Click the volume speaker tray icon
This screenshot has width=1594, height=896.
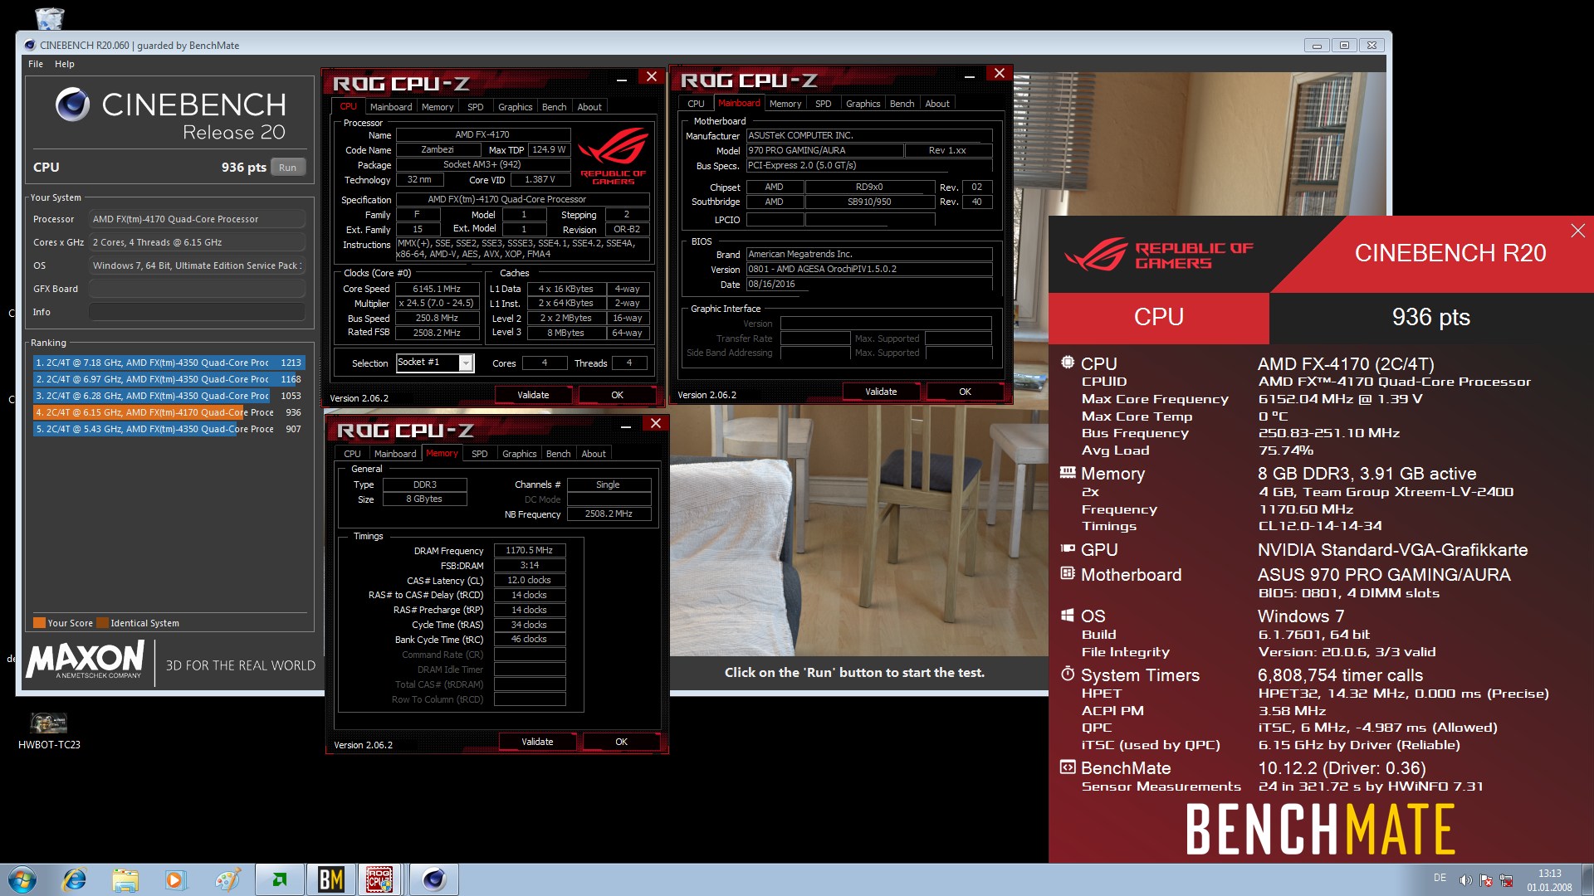click(x=1465, y=880)
